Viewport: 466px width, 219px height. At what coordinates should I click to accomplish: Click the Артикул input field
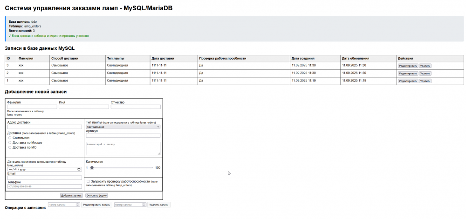click(x=123, y=135)
